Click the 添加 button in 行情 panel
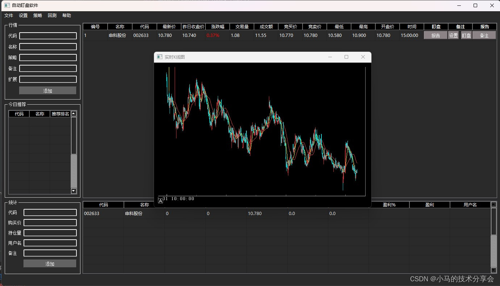This screenshot has height=286, width=500. tap(48, 91)
